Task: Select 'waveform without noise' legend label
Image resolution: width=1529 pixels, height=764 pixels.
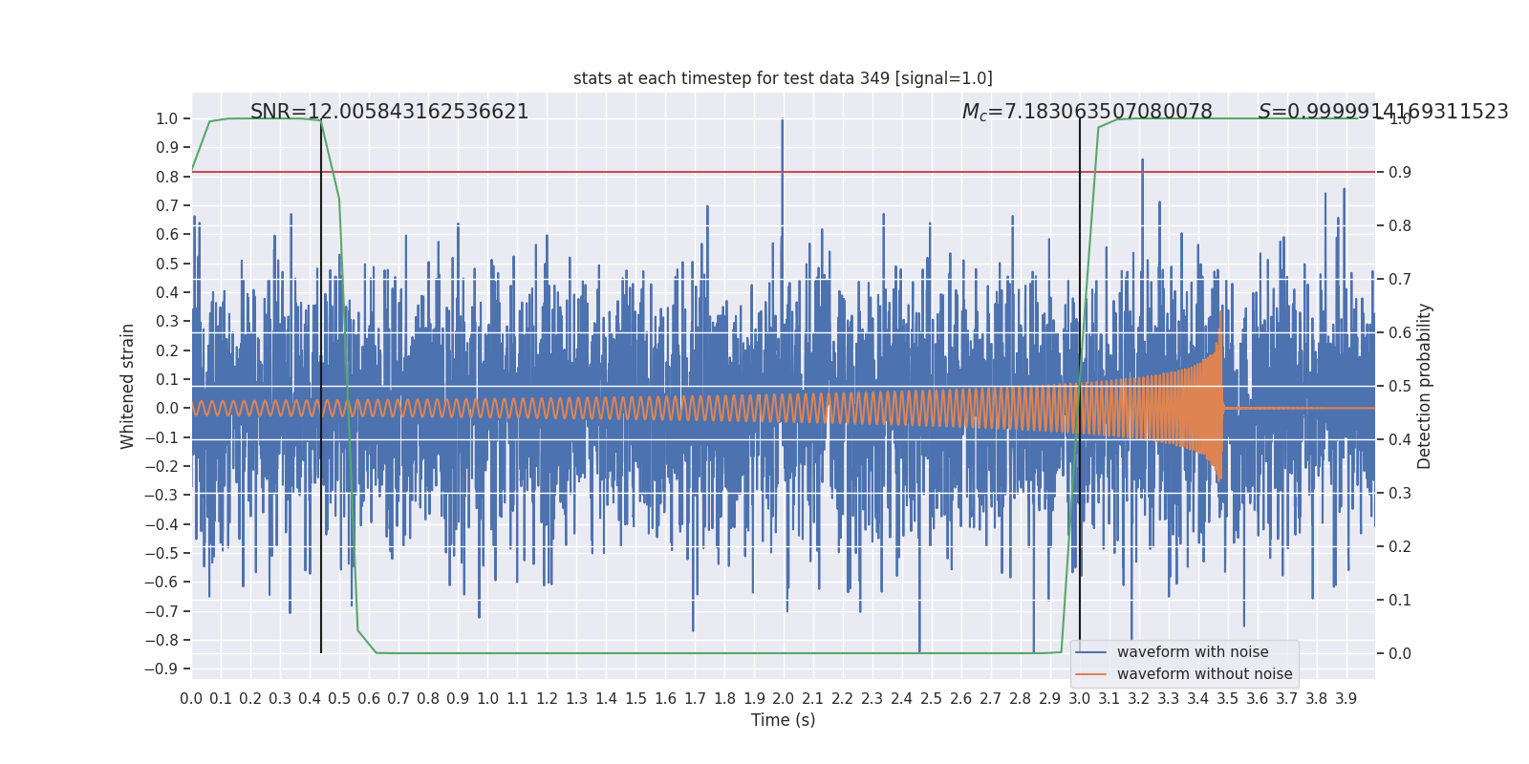Action: [x=1204, y=674]
